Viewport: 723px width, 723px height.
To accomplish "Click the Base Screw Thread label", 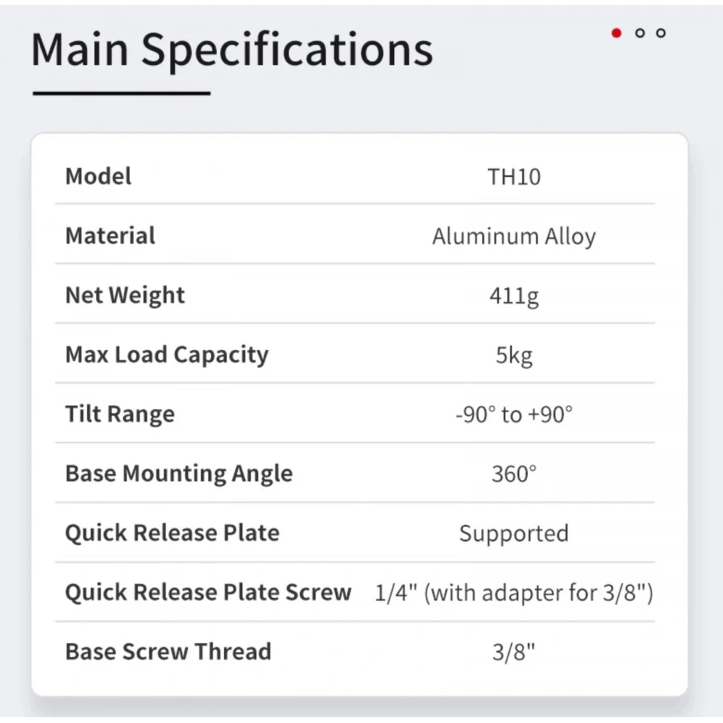I will [x=168, y=651].
